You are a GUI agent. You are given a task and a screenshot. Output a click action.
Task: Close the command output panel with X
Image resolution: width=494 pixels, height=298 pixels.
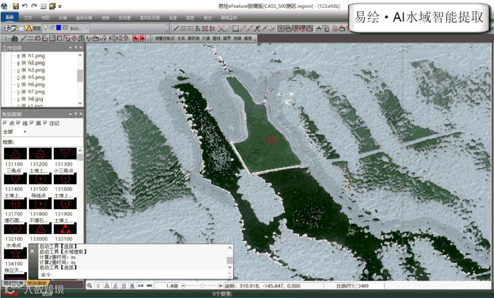(32, 251)
